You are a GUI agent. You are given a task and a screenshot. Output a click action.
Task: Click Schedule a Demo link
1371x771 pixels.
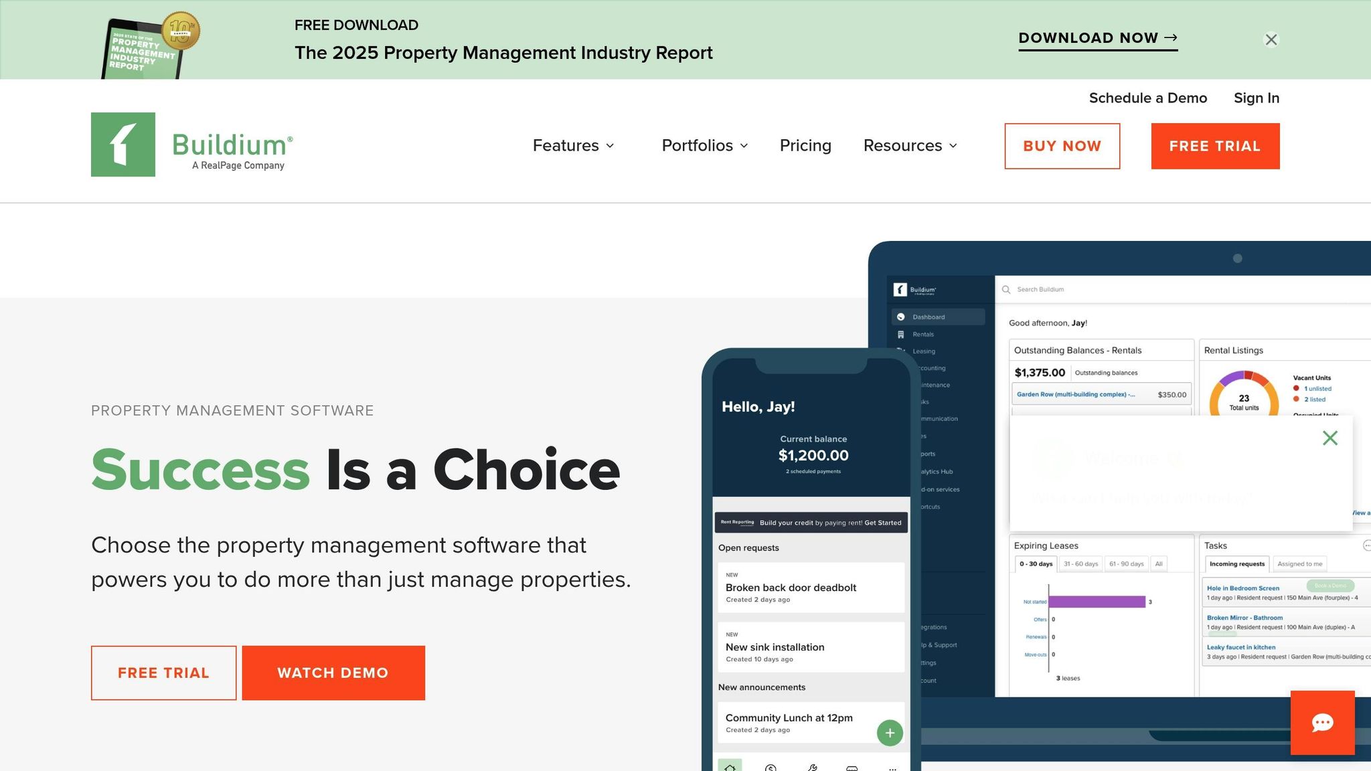(x=1147, y=98)
